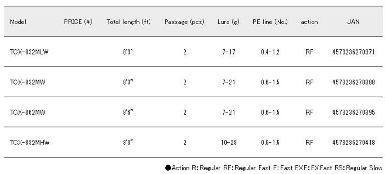Image resolution: width=385 pixels, height=174 pixels.
Task: Click the 0.4-1.2 PE line value
Action: point(270,52)
